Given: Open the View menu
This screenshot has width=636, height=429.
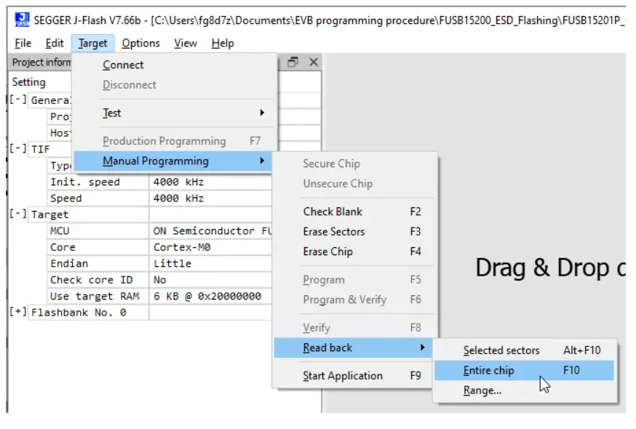Looking at the screenshot, I should 186,43.
